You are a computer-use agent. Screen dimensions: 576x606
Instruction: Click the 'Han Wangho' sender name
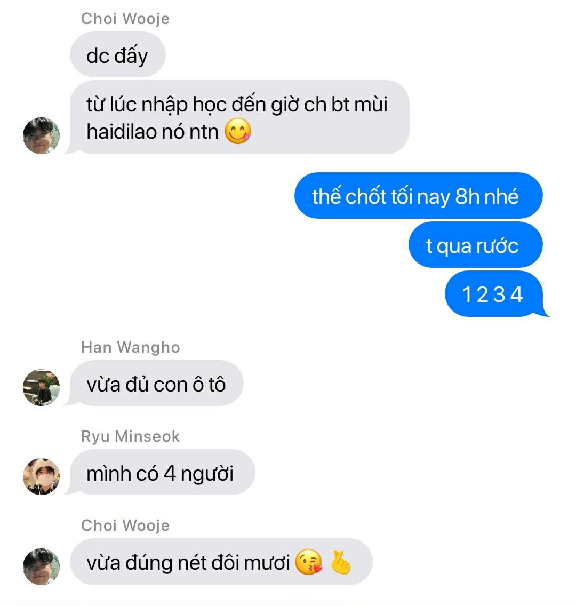pos(131,347)
